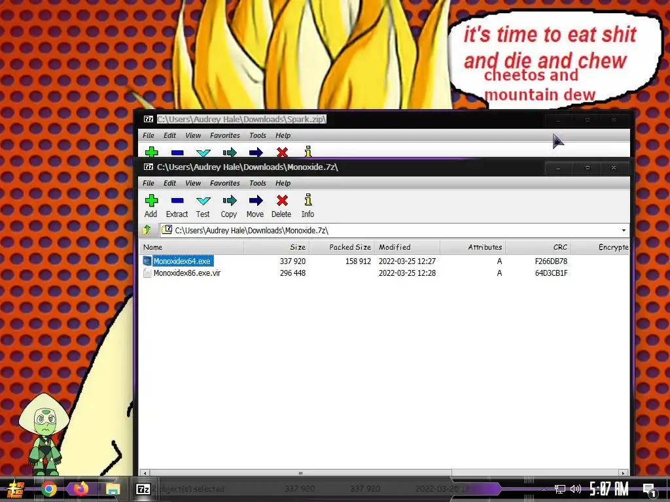Open Tools menu in Spark.zip window
This screenshot has width=670, height=502.
click(x=258, y=135)
